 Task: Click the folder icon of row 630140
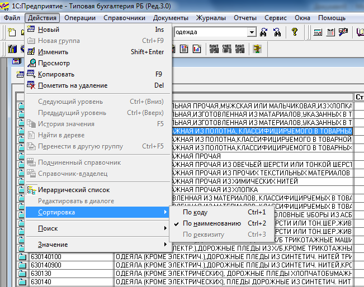tap(22, 282)
